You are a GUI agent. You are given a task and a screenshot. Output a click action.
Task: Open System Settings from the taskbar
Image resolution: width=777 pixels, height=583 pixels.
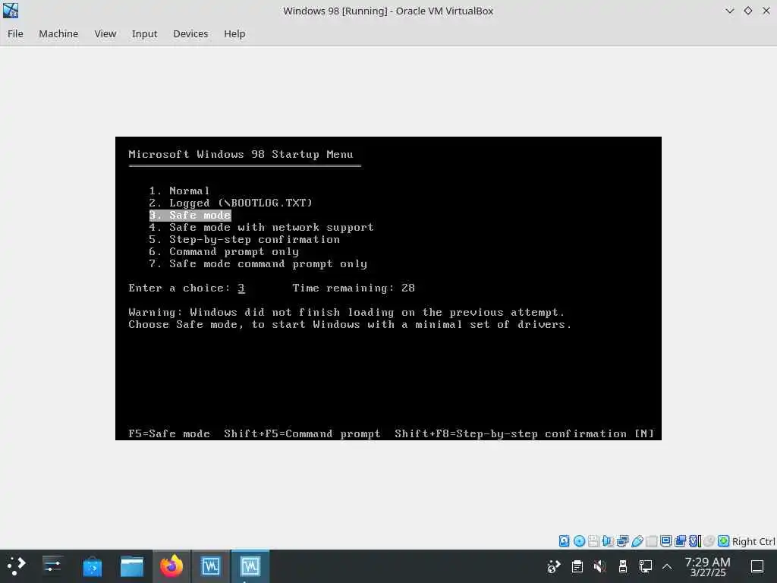pyautogui.click(x=52, y=566)
